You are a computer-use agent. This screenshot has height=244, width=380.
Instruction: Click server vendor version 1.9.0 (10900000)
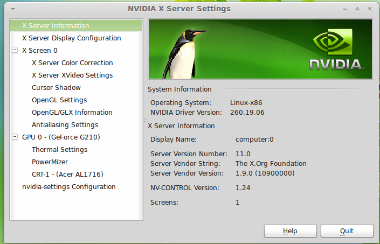tap(265, 173)
